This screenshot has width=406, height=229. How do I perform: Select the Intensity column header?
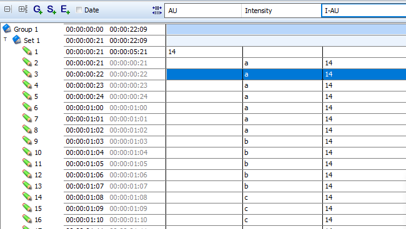pyautogui.click(x=281, y=11)
